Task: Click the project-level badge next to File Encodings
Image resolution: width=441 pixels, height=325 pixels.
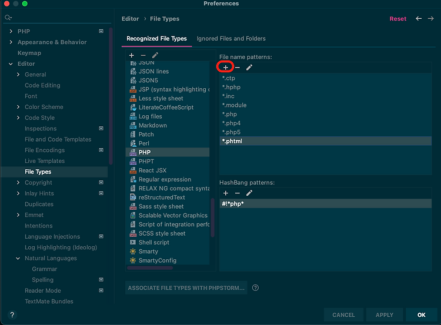Action: tap(101, 150)
